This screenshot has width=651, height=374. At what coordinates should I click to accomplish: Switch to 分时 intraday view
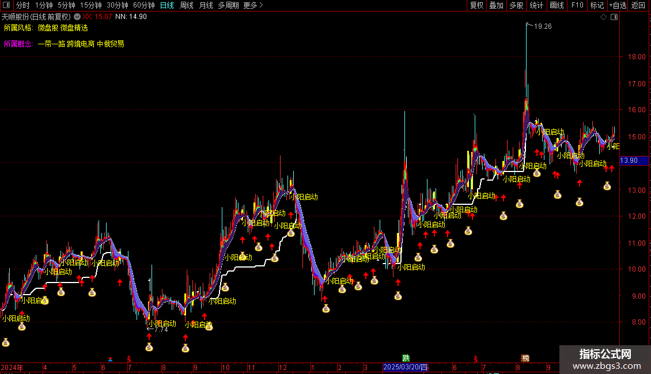click(23, 5)
